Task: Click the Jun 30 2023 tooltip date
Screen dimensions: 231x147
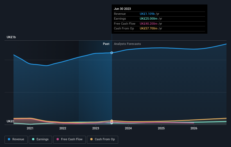Action: click(122, 9)
